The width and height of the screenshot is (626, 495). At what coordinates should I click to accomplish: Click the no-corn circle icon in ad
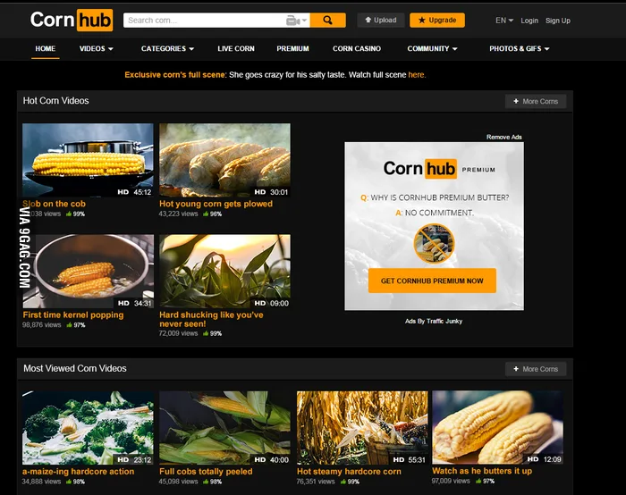point(434,243)
